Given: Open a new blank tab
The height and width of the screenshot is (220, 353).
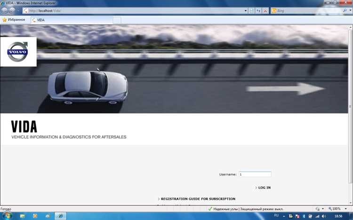Looking at the screenshot, I should click(x=117, y=20).
